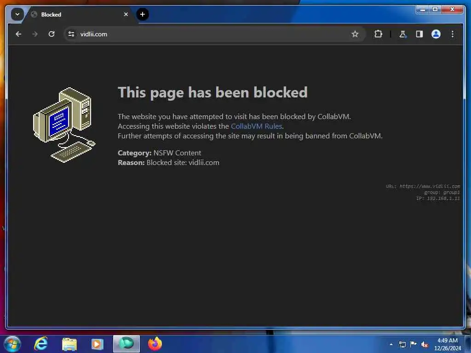Launch Firefox from the taskbar

tap(155, 344)
